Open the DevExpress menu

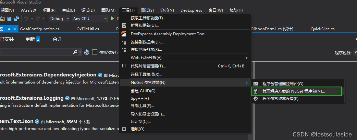point(191,10)
